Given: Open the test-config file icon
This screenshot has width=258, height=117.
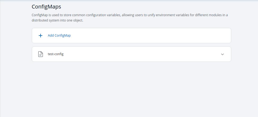Looking at the screenshot, I should (41, 54).
